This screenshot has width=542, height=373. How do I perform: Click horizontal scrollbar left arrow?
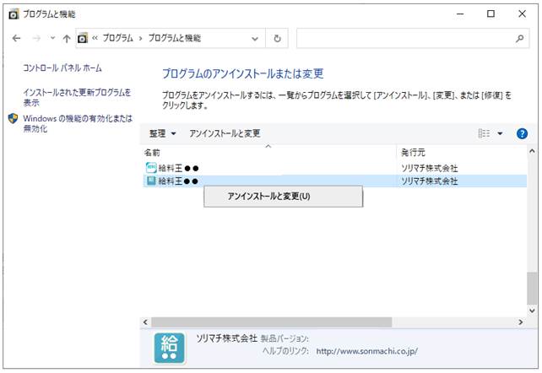(145, 322)
